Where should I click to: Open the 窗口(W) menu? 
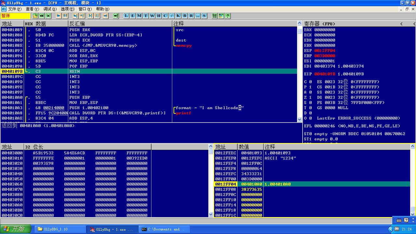85,9
